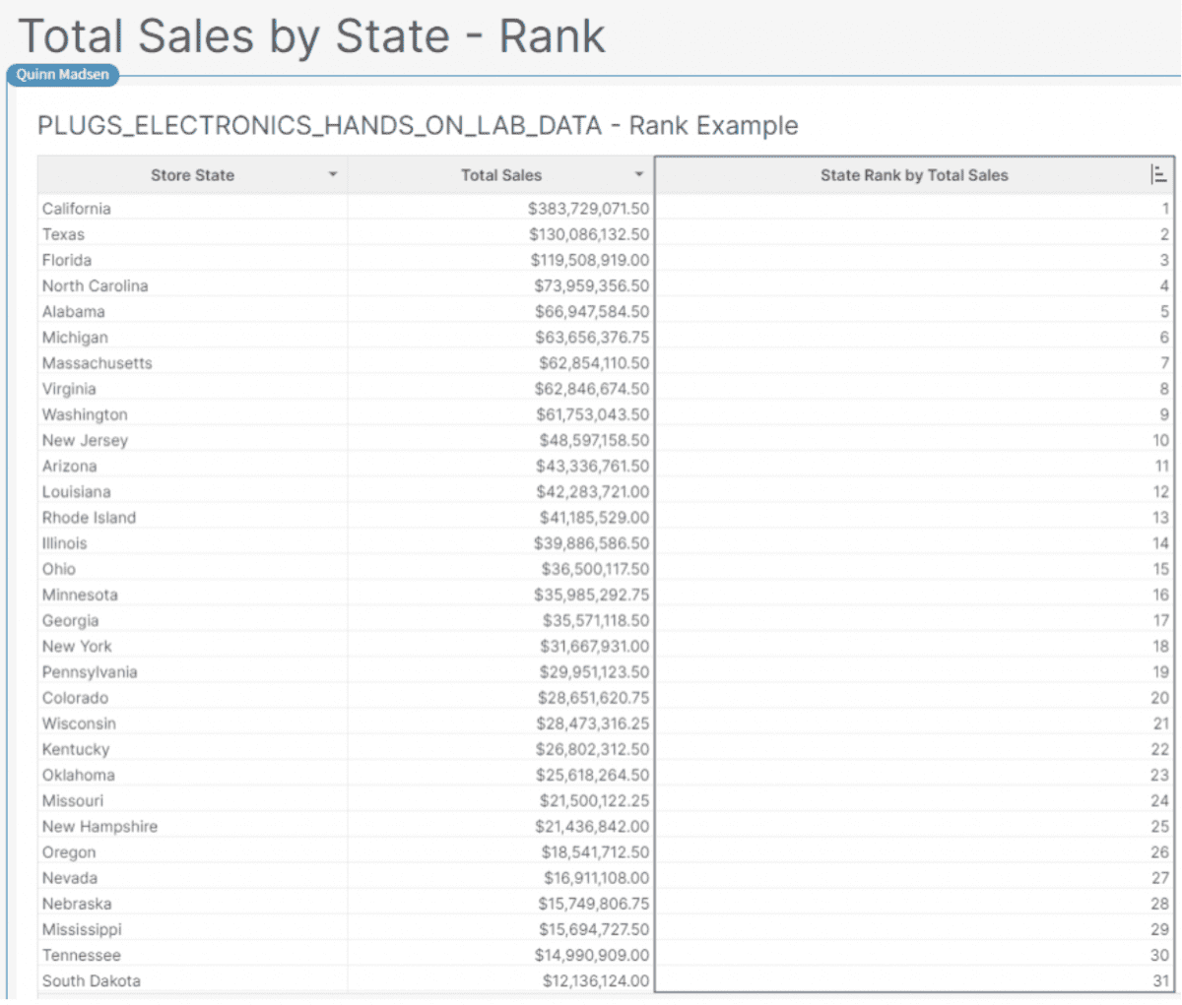Viewport: 1182px width, 1005px height.
Task: Select the Michigan row in the table
Action: (72, 337)
